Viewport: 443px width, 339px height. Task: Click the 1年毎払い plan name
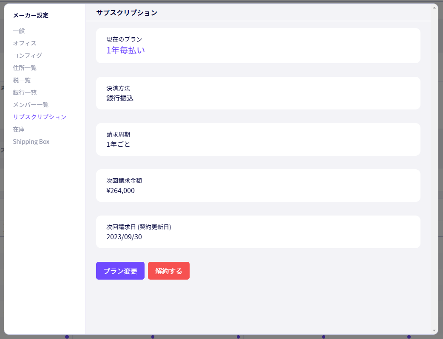pyautogui.click(x=126, y=50)
